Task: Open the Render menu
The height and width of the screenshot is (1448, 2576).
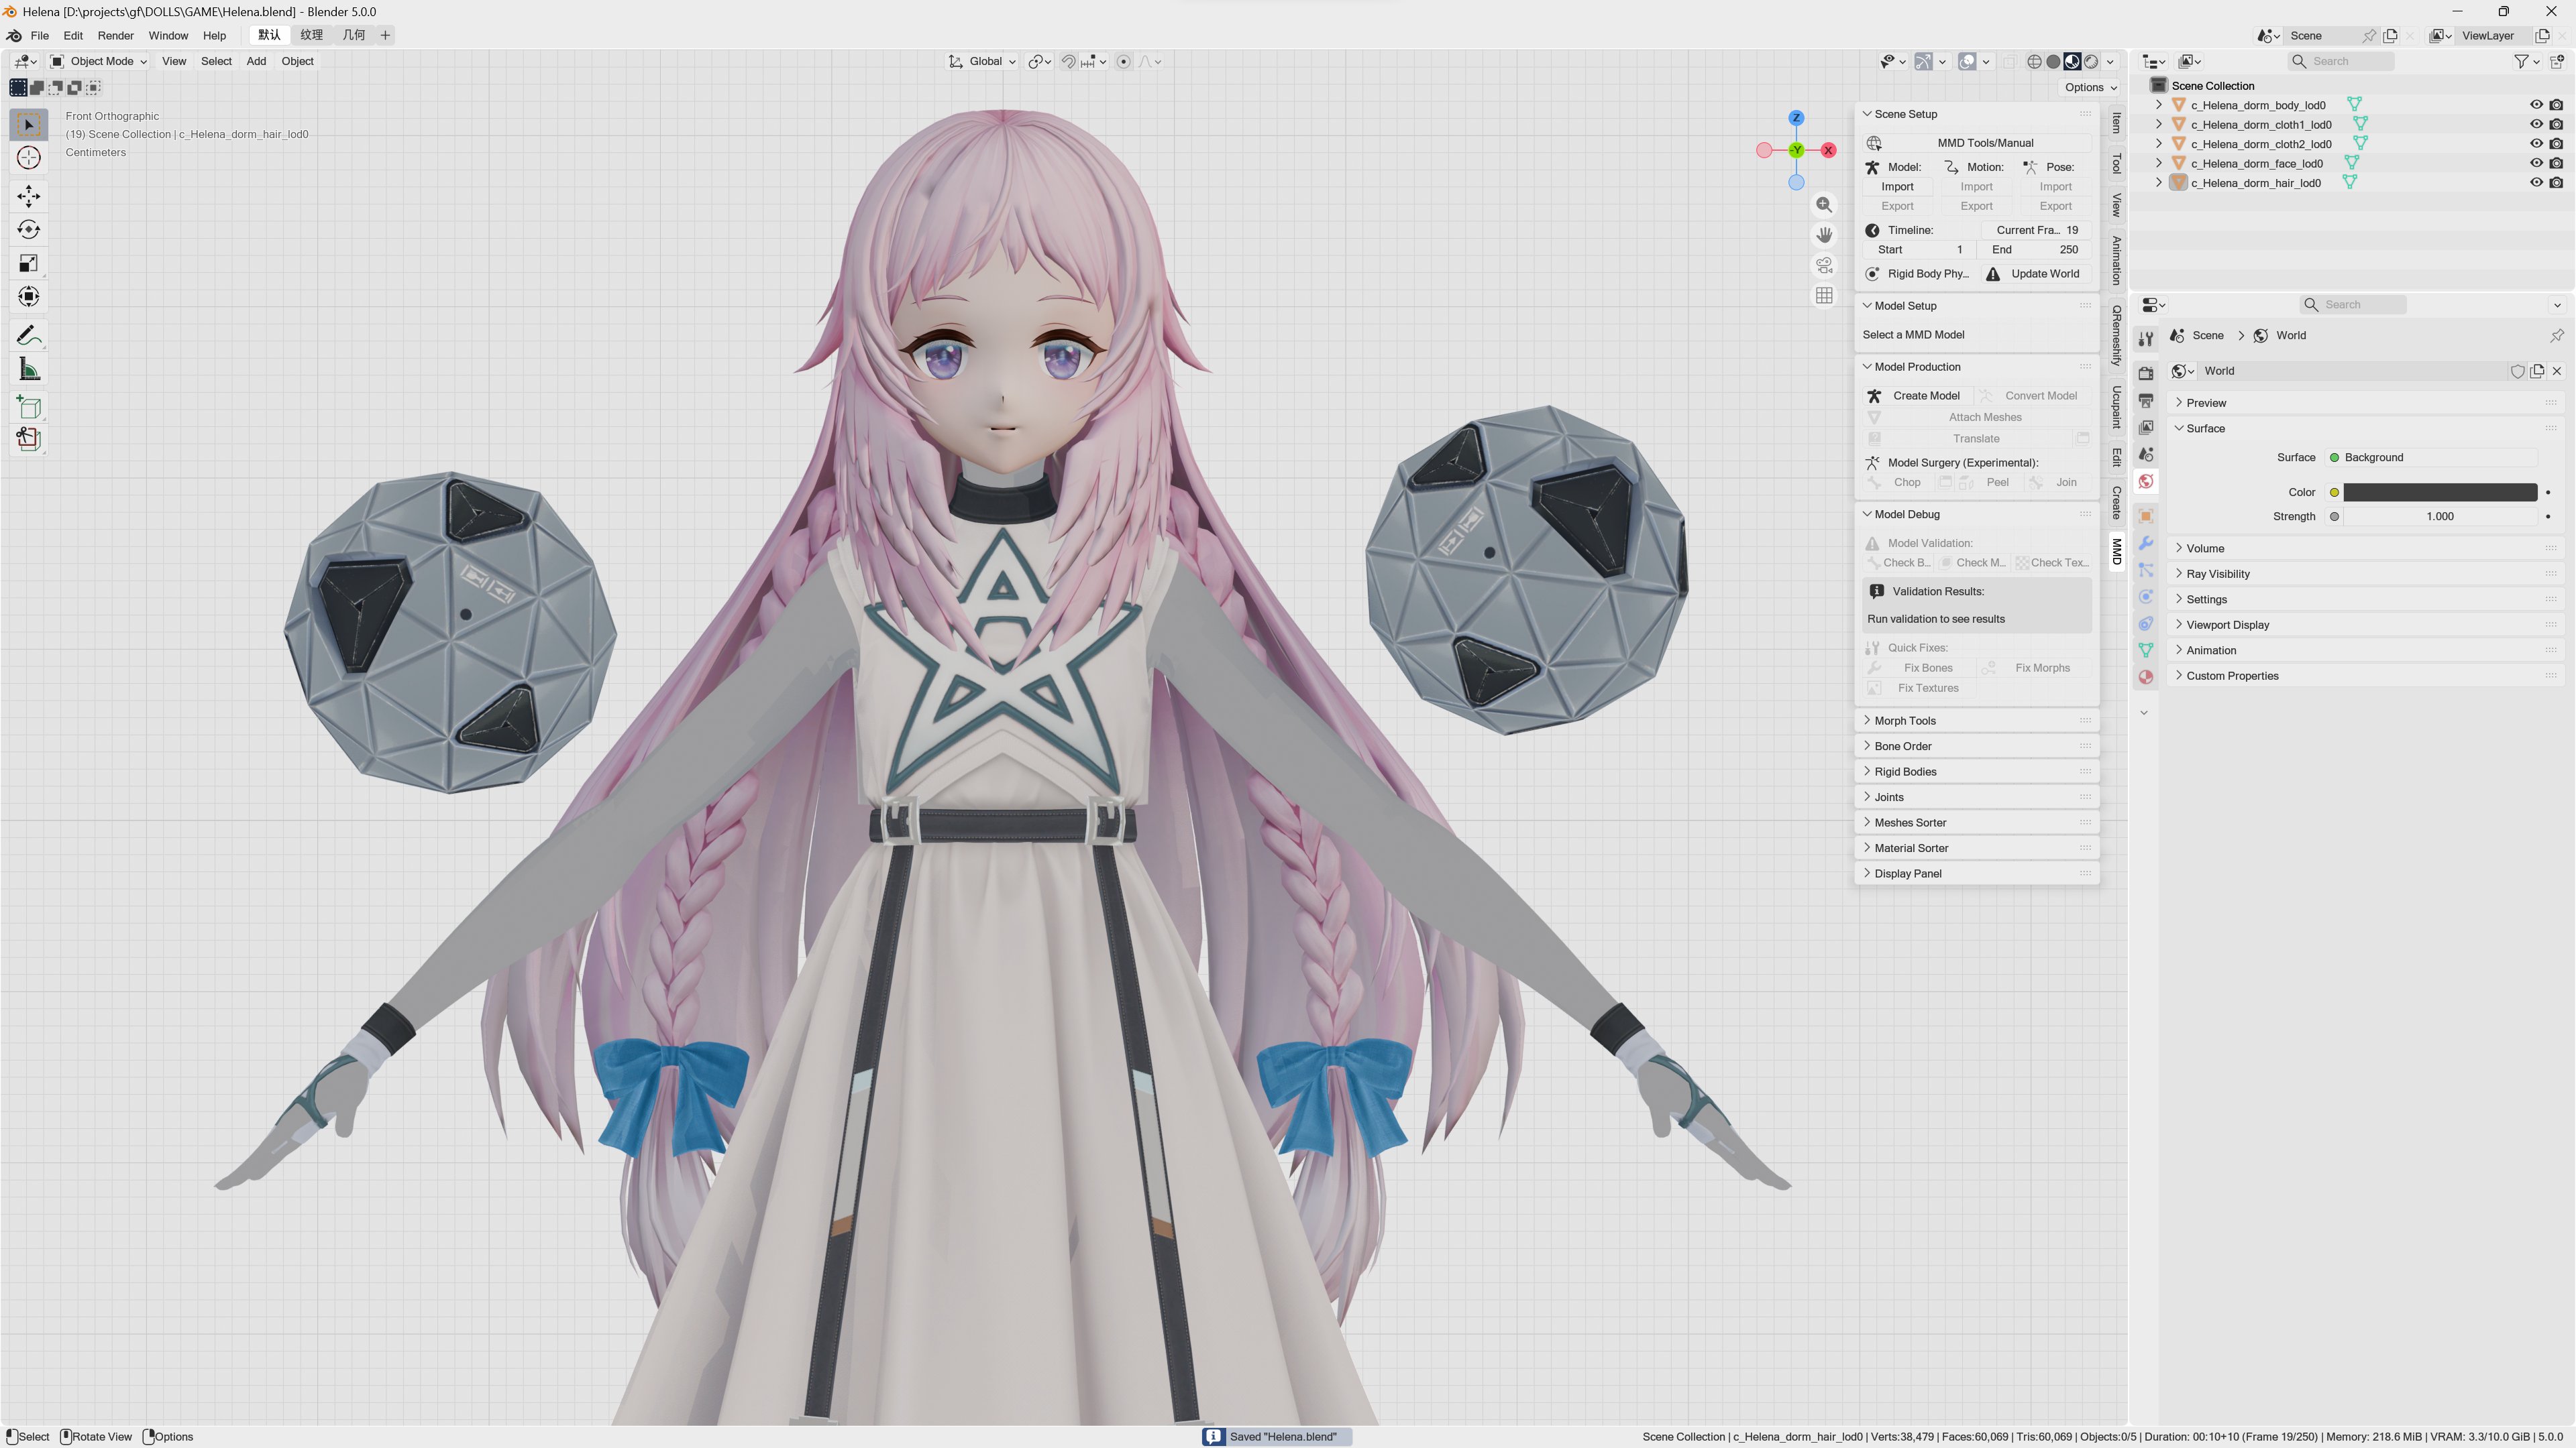Action: 115,35
